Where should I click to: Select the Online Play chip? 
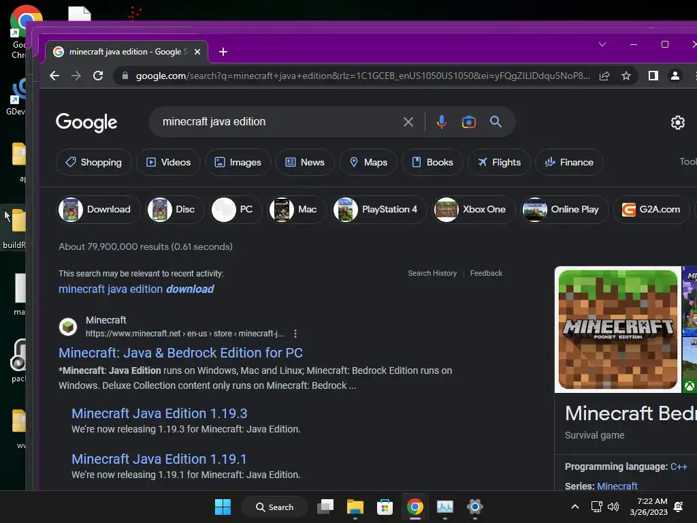click(564, 210)
